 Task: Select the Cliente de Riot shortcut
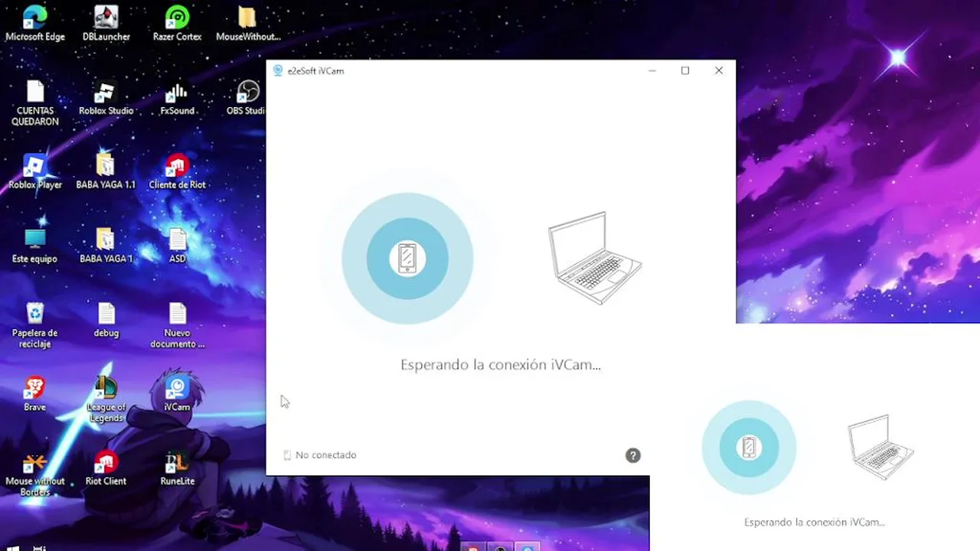(177, 171)
